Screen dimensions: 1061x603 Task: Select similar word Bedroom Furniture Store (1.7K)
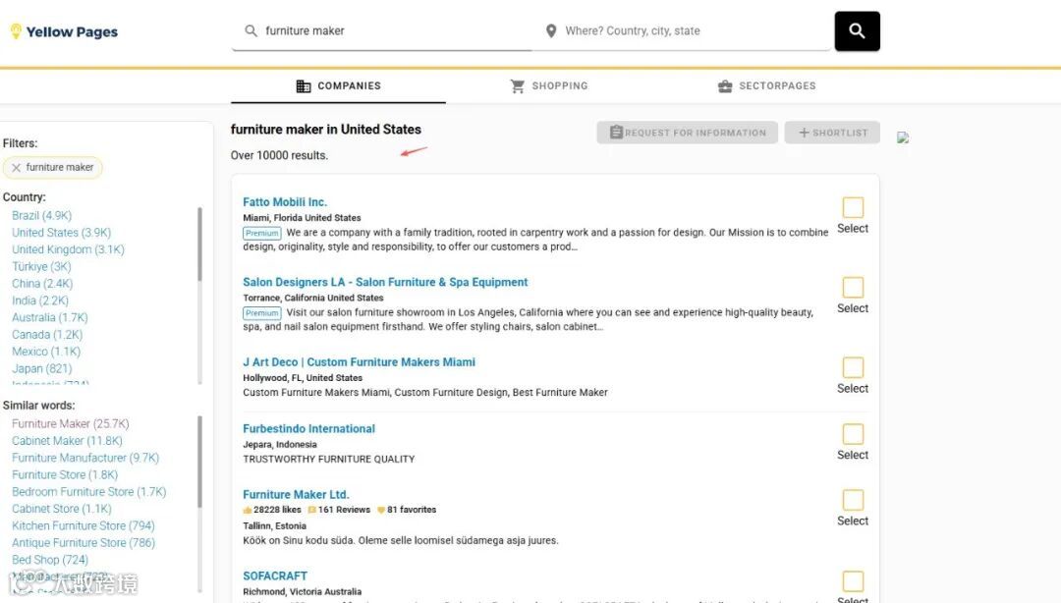click(x=88, y=491)
